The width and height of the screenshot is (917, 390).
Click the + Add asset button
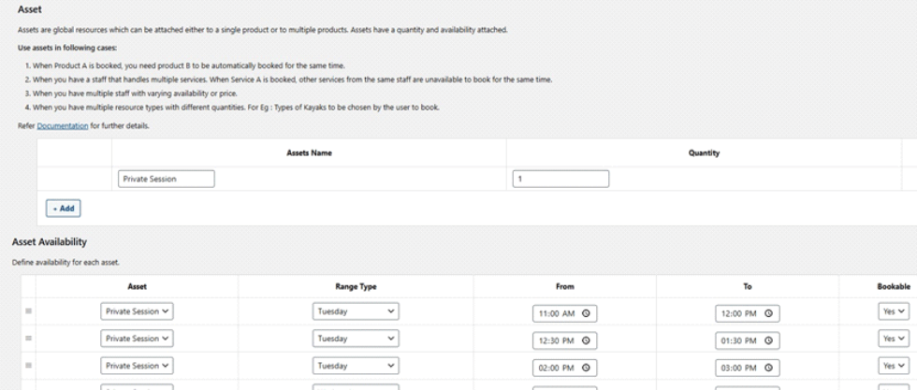(63, 209)
